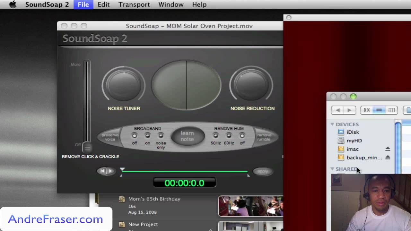Switch Finder to column view

click(x=392, y=110)
